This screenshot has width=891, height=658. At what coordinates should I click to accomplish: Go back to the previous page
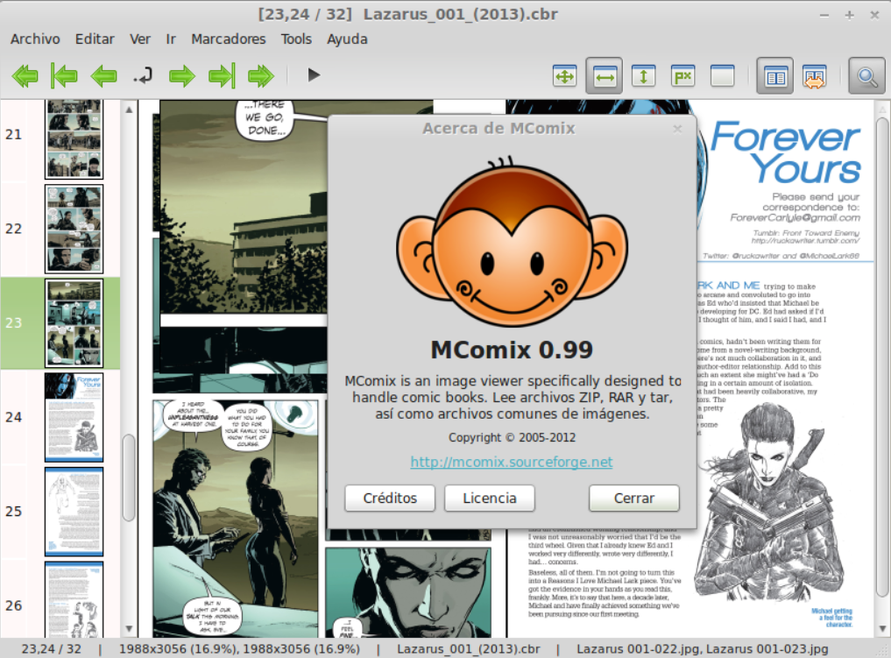(x=103, y=75)
